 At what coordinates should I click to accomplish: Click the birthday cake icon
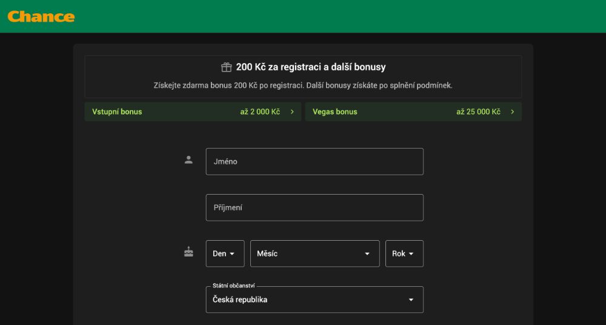click(x=188, y=252)
